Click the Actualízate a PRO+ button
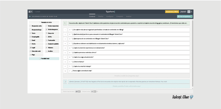 [172, 12]
